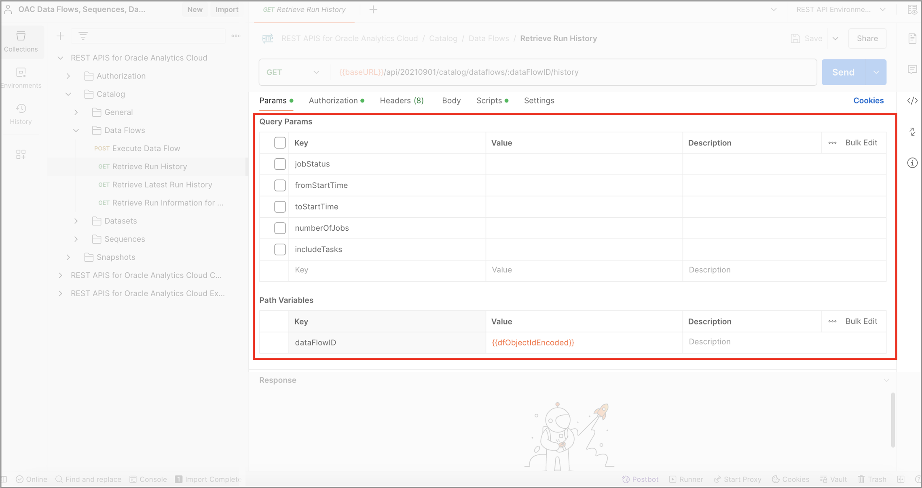Open Postbot from the status bar

tap(641, 479)
